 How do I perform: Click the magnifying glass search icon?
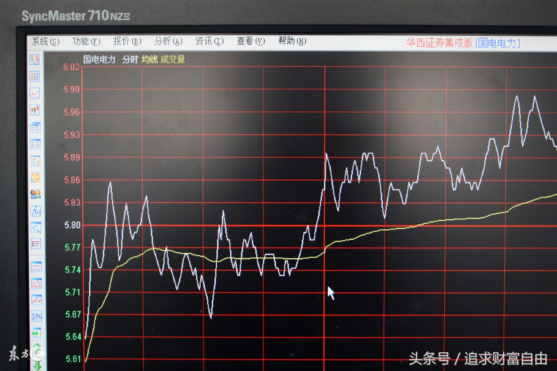coord(36,227)
